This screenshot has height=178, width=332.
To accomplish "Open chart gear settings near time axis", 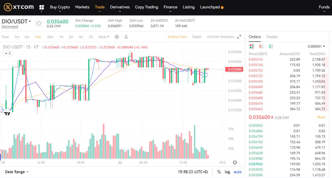I will click(x=235, y=163).
